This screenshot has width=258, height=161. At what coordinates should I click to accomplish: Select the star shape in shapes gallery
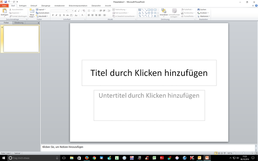[155, 16]
